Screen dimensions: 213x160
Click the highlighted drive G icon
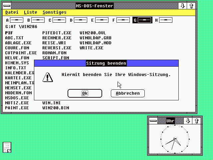(x=144, y=20)
